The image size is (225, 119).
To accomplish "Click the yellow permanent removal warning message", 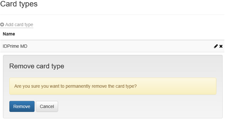I will point(113,86).
